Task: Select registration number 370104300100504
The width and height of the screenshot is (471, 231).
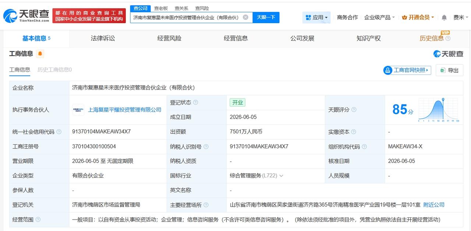Action: click(94, 147)
